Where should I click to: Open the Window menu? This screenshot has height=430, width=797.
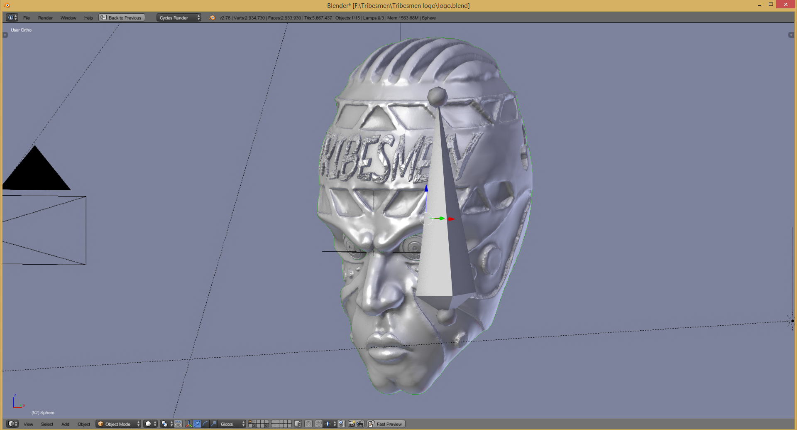click(68, 18)
